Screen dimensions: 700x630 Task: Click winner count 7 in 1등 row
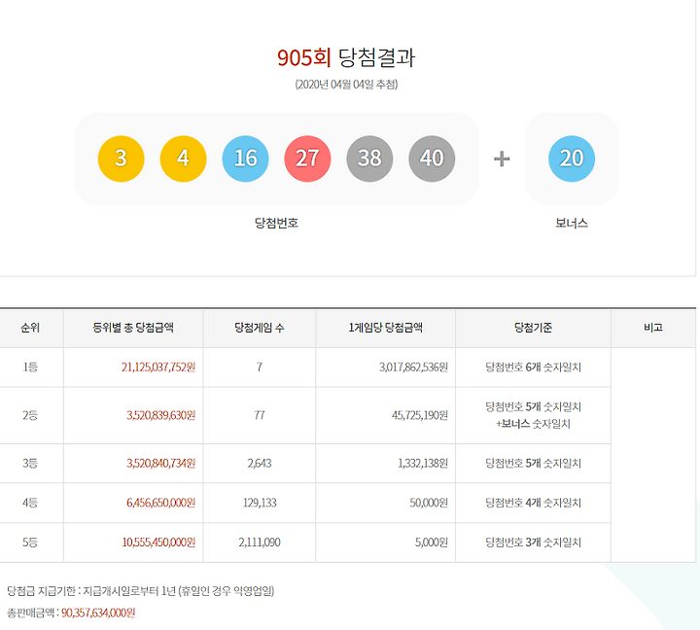260,367
